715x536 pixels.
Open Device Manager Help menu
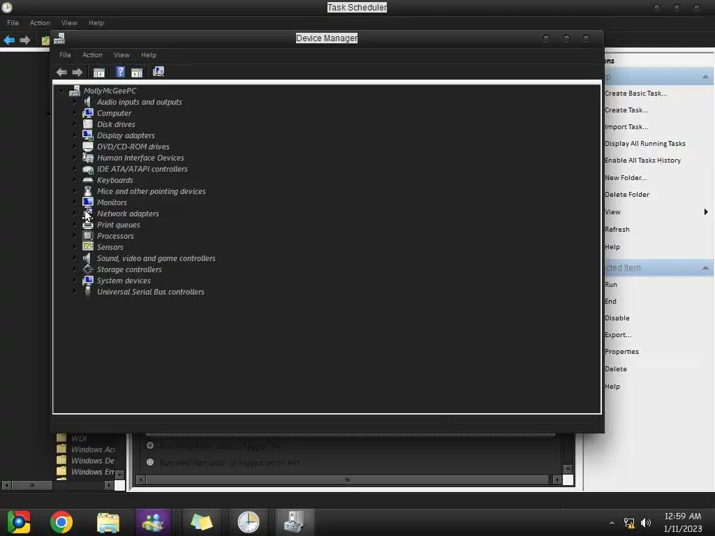point(148,54)
